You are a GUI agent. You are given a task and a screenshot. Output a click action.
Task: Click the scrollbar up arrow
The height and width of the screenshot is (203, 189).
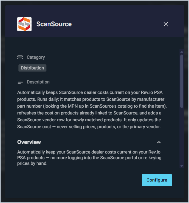pyautogui.click(x=182, y=52)
